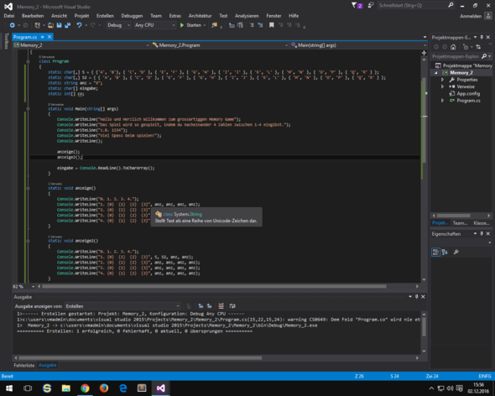Click the Home icon in Solution Explorer
The height and width of the screenshot is (396, 495).
[453, 47]
